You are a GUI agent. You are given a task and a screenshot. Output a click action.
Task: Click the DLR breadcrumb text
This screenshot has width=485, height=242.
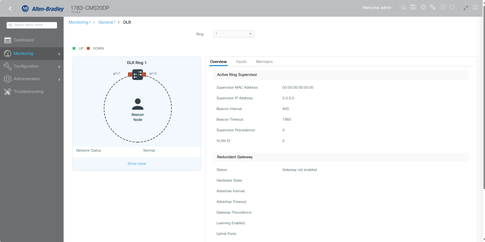pos(127,22)
